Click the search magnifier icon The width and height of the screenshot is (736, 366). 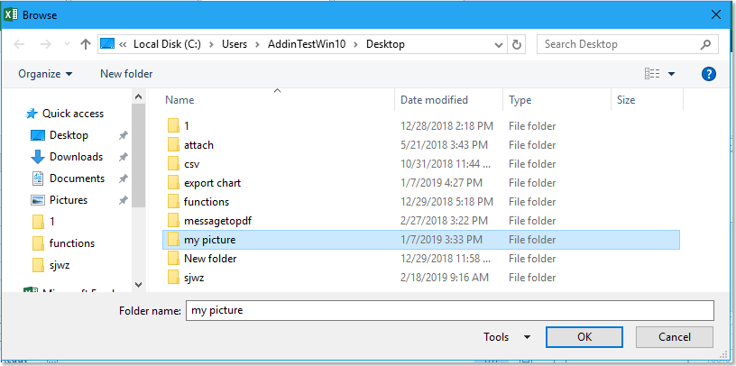point(705,44)
